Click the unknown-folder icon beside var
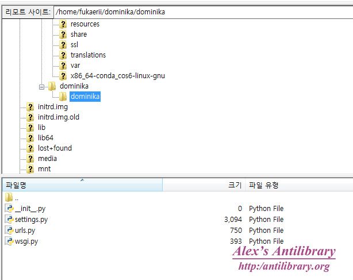Screen dimensions: 353x280 click(63, 66)
